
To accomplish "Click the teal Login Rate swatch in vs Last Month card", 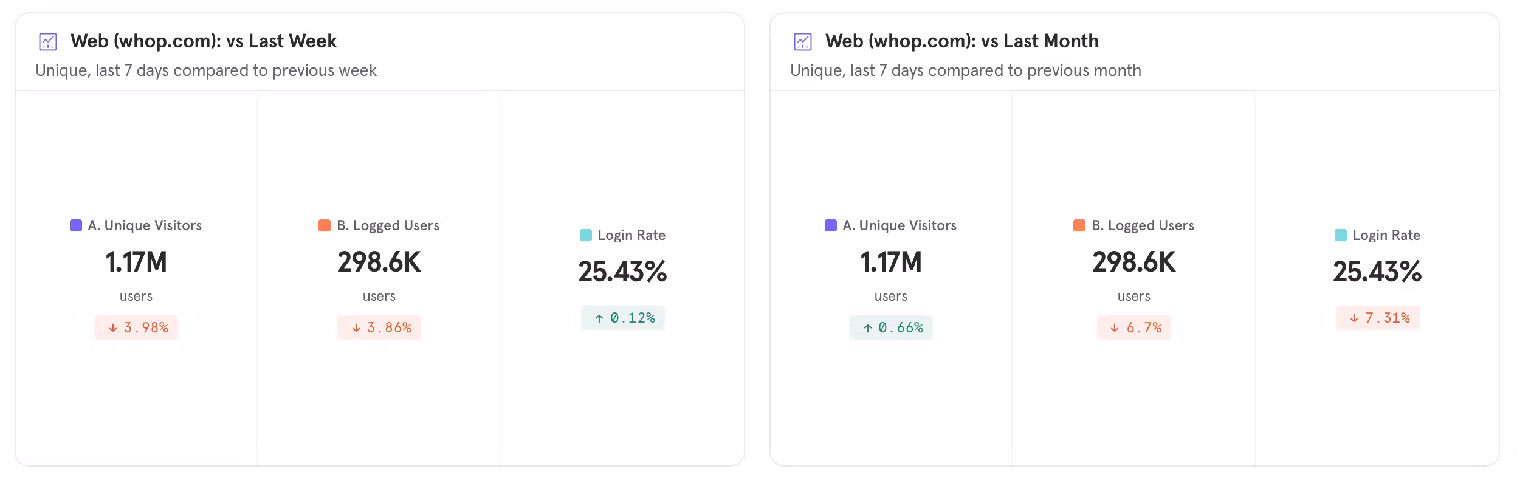I will (1340, 235).
